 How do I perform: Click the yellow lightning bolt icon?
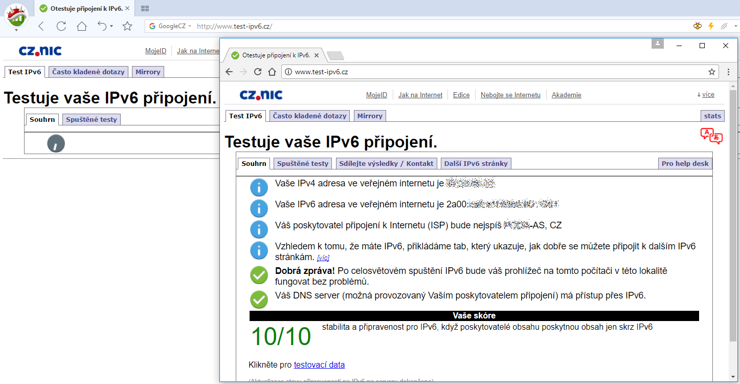(710, 26)
